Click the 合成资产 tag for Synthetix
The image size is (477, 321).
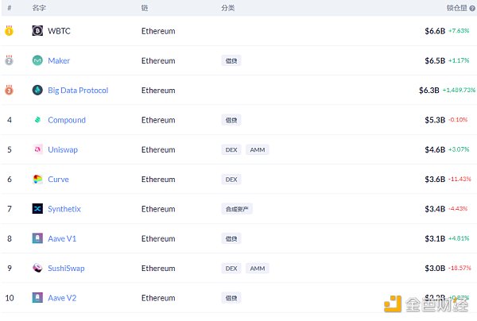236,209
